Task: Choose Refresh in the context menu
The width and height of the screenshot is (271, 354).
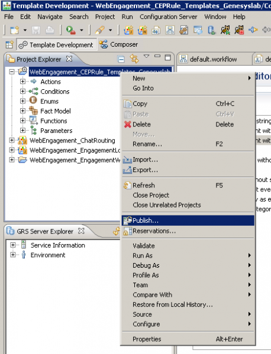Action: pyautogui.click(x=188, y=186)
